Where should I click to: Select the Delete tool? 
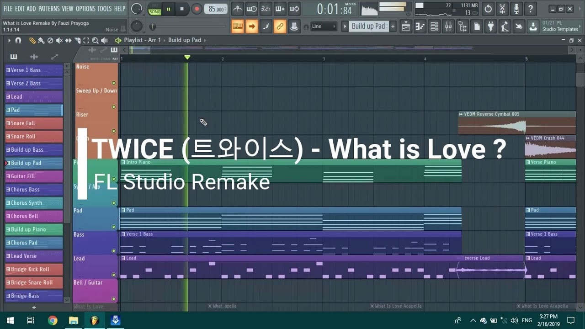(50, 40)
